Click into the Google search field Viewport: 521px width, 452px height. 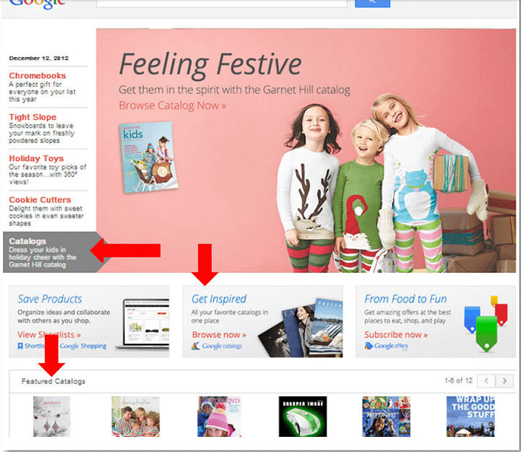coord(222,3)
